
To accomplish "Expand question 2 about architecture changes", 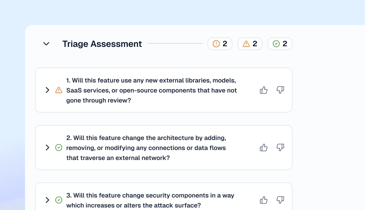I will (x=47, y=147).
